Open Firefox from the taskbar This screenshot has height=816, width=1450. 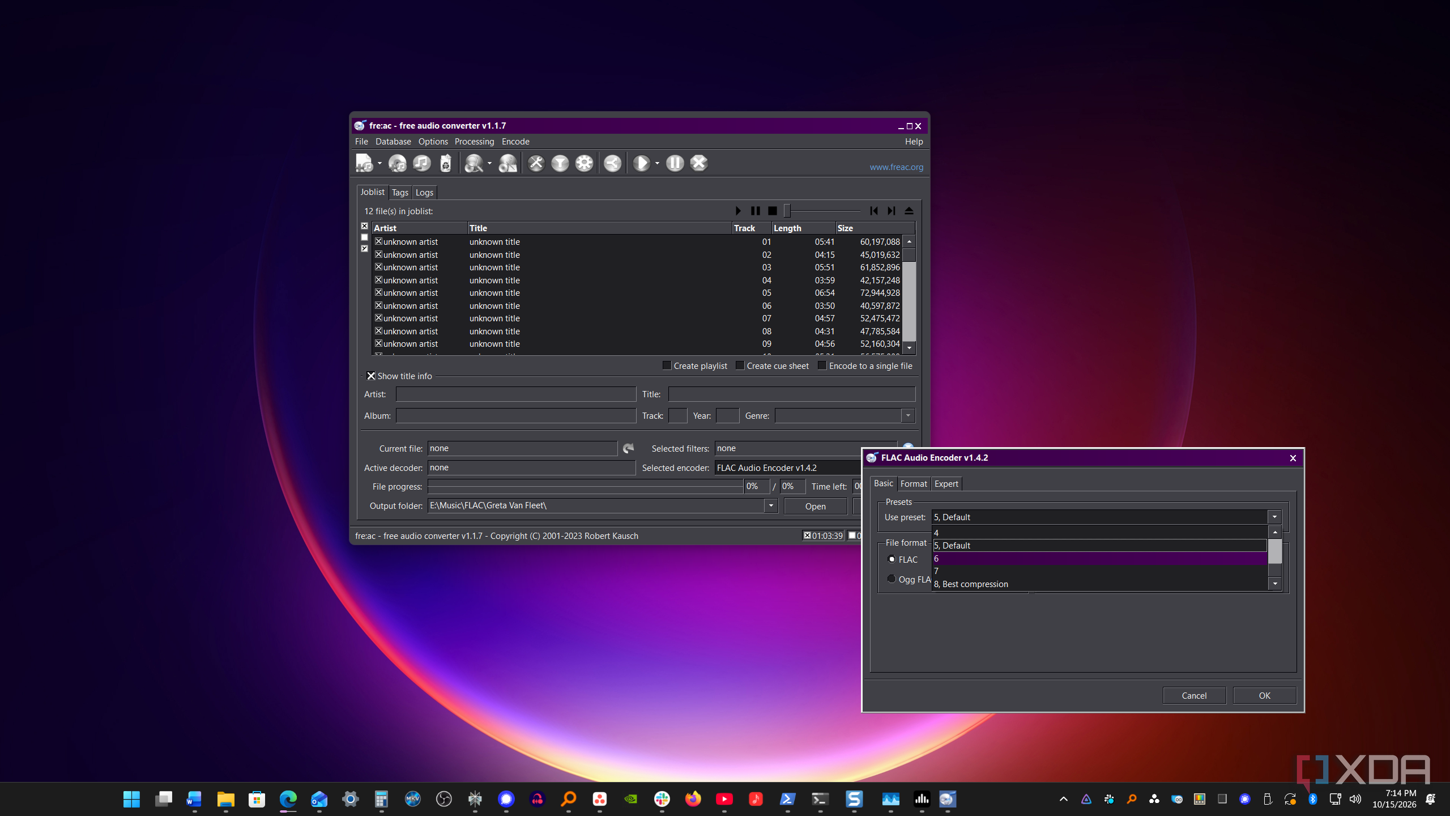693,799
